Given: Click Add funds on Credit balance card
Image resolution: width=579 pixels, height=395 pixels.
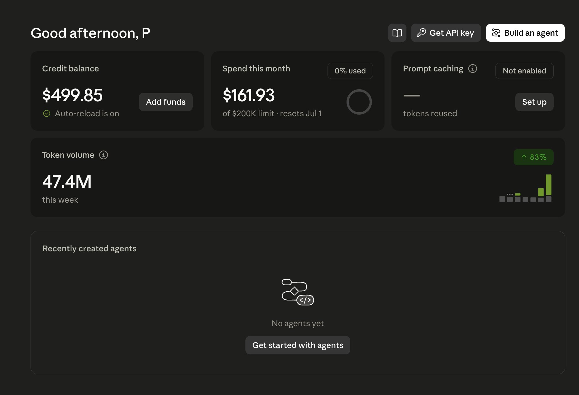Looking at the screenshot, I should (x=166, y=102).
